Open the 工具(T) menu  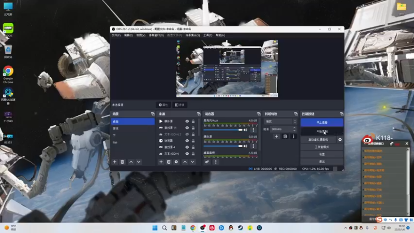click(x=208, y=35)
